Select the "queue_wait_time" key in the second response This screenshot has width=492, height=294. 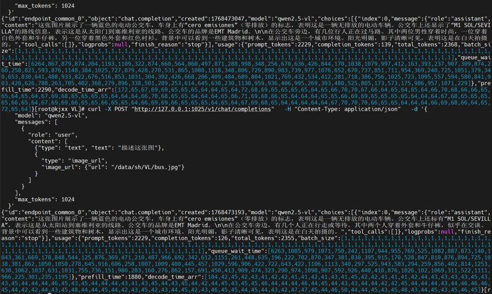click(x=238, y=251)
